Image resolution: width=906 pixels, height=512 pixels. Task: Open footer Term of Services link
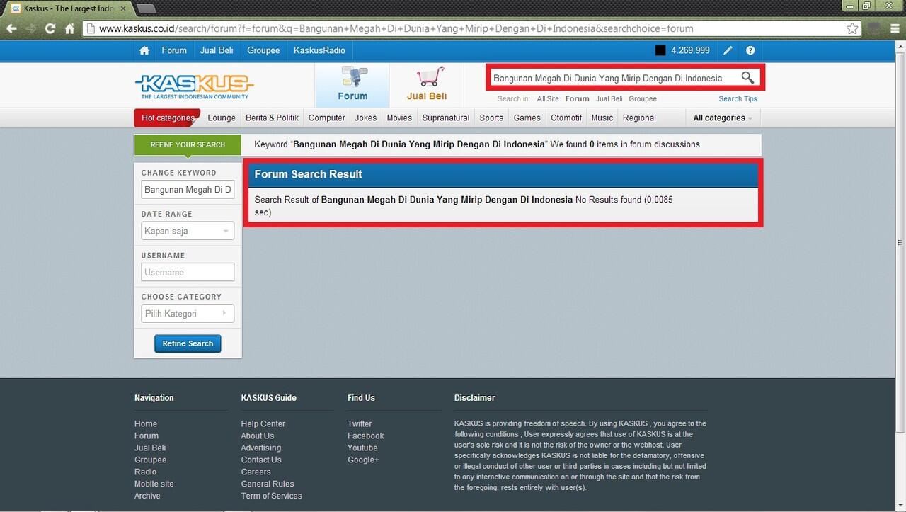[271, 496]
